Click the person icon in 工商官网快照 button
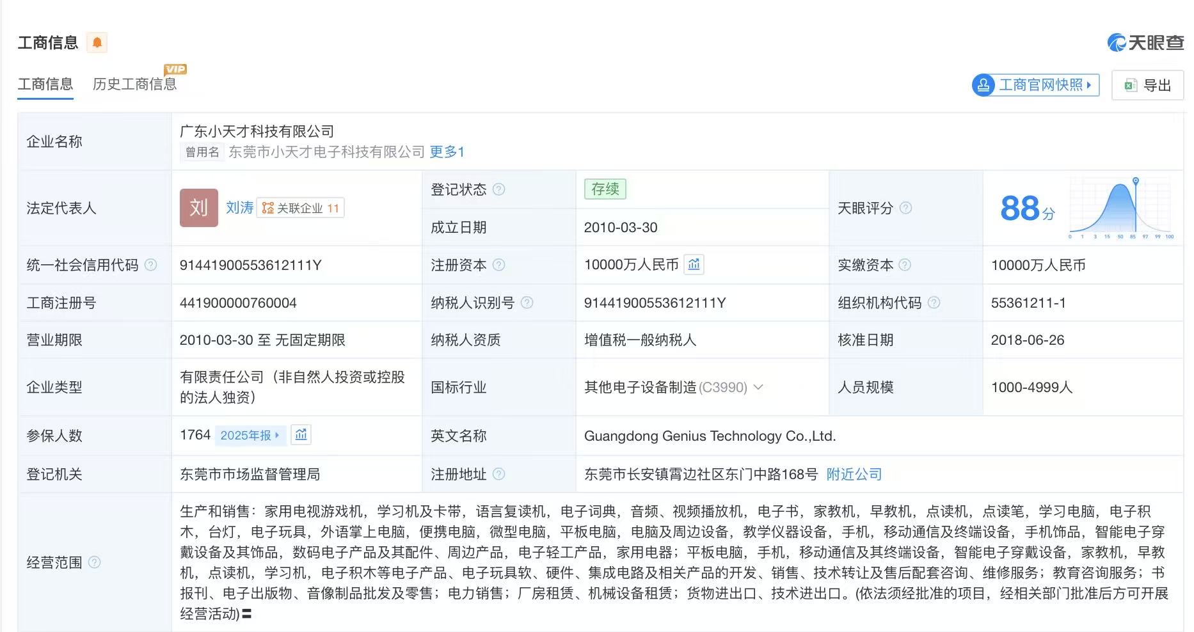This screenshot has width=1194, height=632. (x=983, y=85)
